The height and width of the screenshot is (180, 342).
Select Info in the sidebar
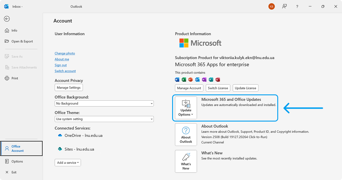pos(14,31)
